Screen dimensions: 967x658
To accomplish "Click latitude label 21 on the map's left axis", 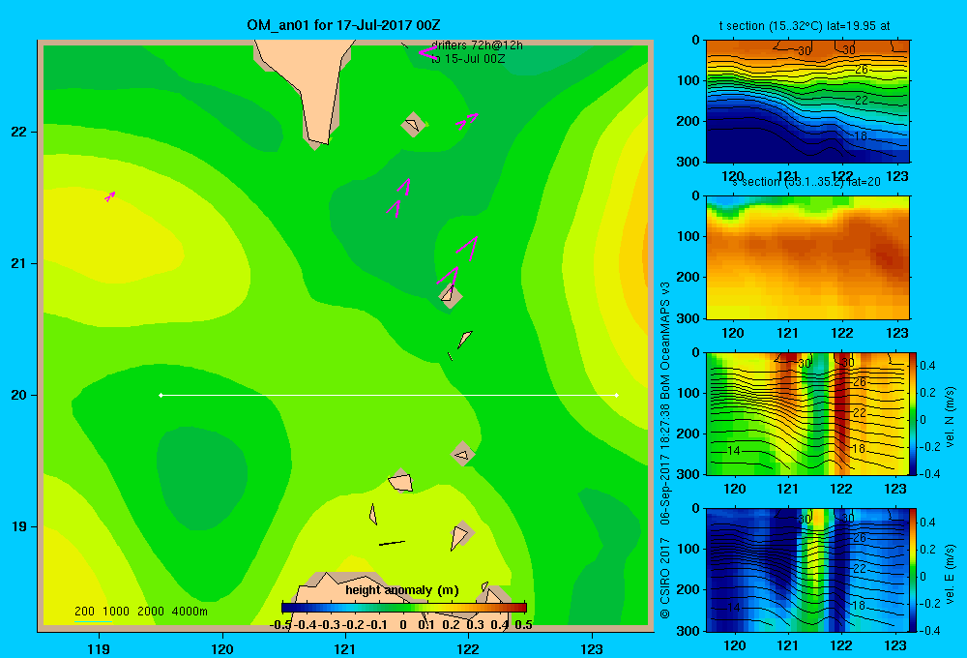I will 18,263.
